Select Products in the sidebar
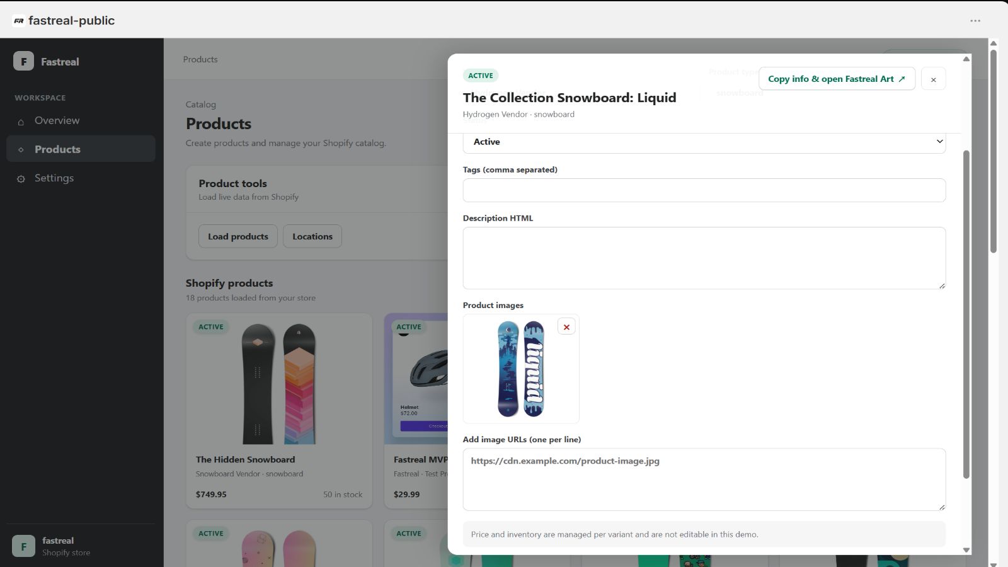This screenshot has width=1008, height=567. click(x=81, y=149)
